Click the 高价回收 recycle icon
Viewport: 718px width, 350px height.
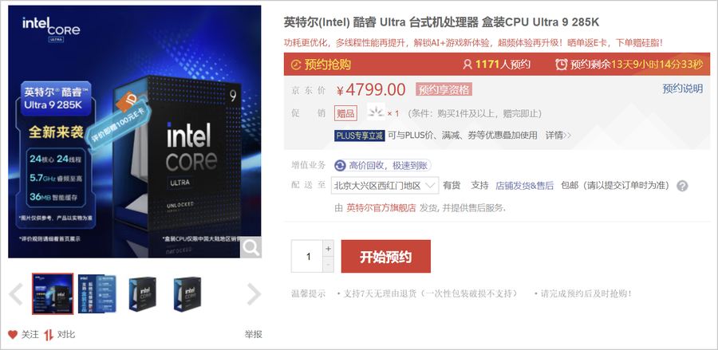tap(340, 165)
